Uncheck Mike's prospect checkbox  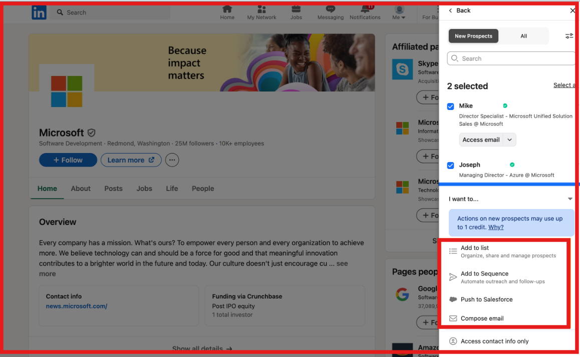tap(450, 106)
